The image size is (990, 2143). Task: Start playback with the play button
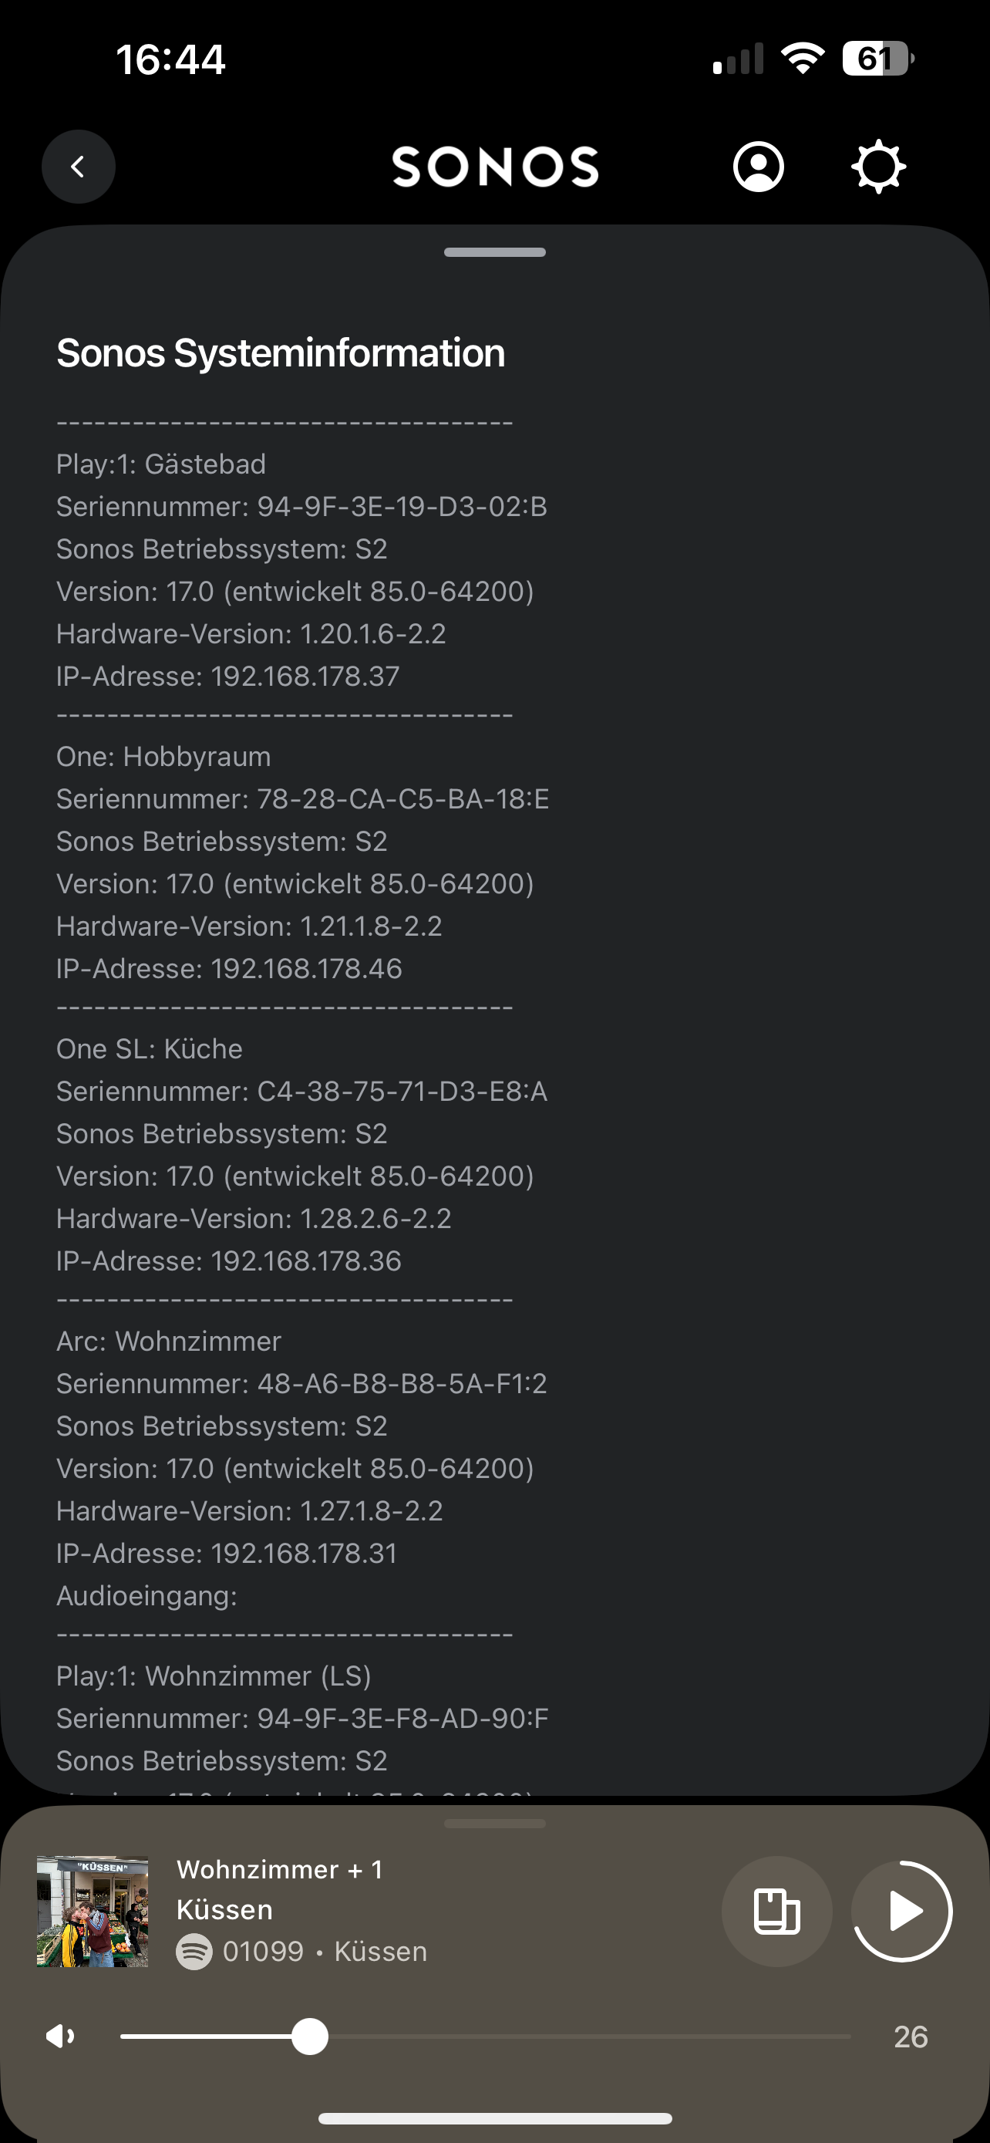coord(903,1911)
